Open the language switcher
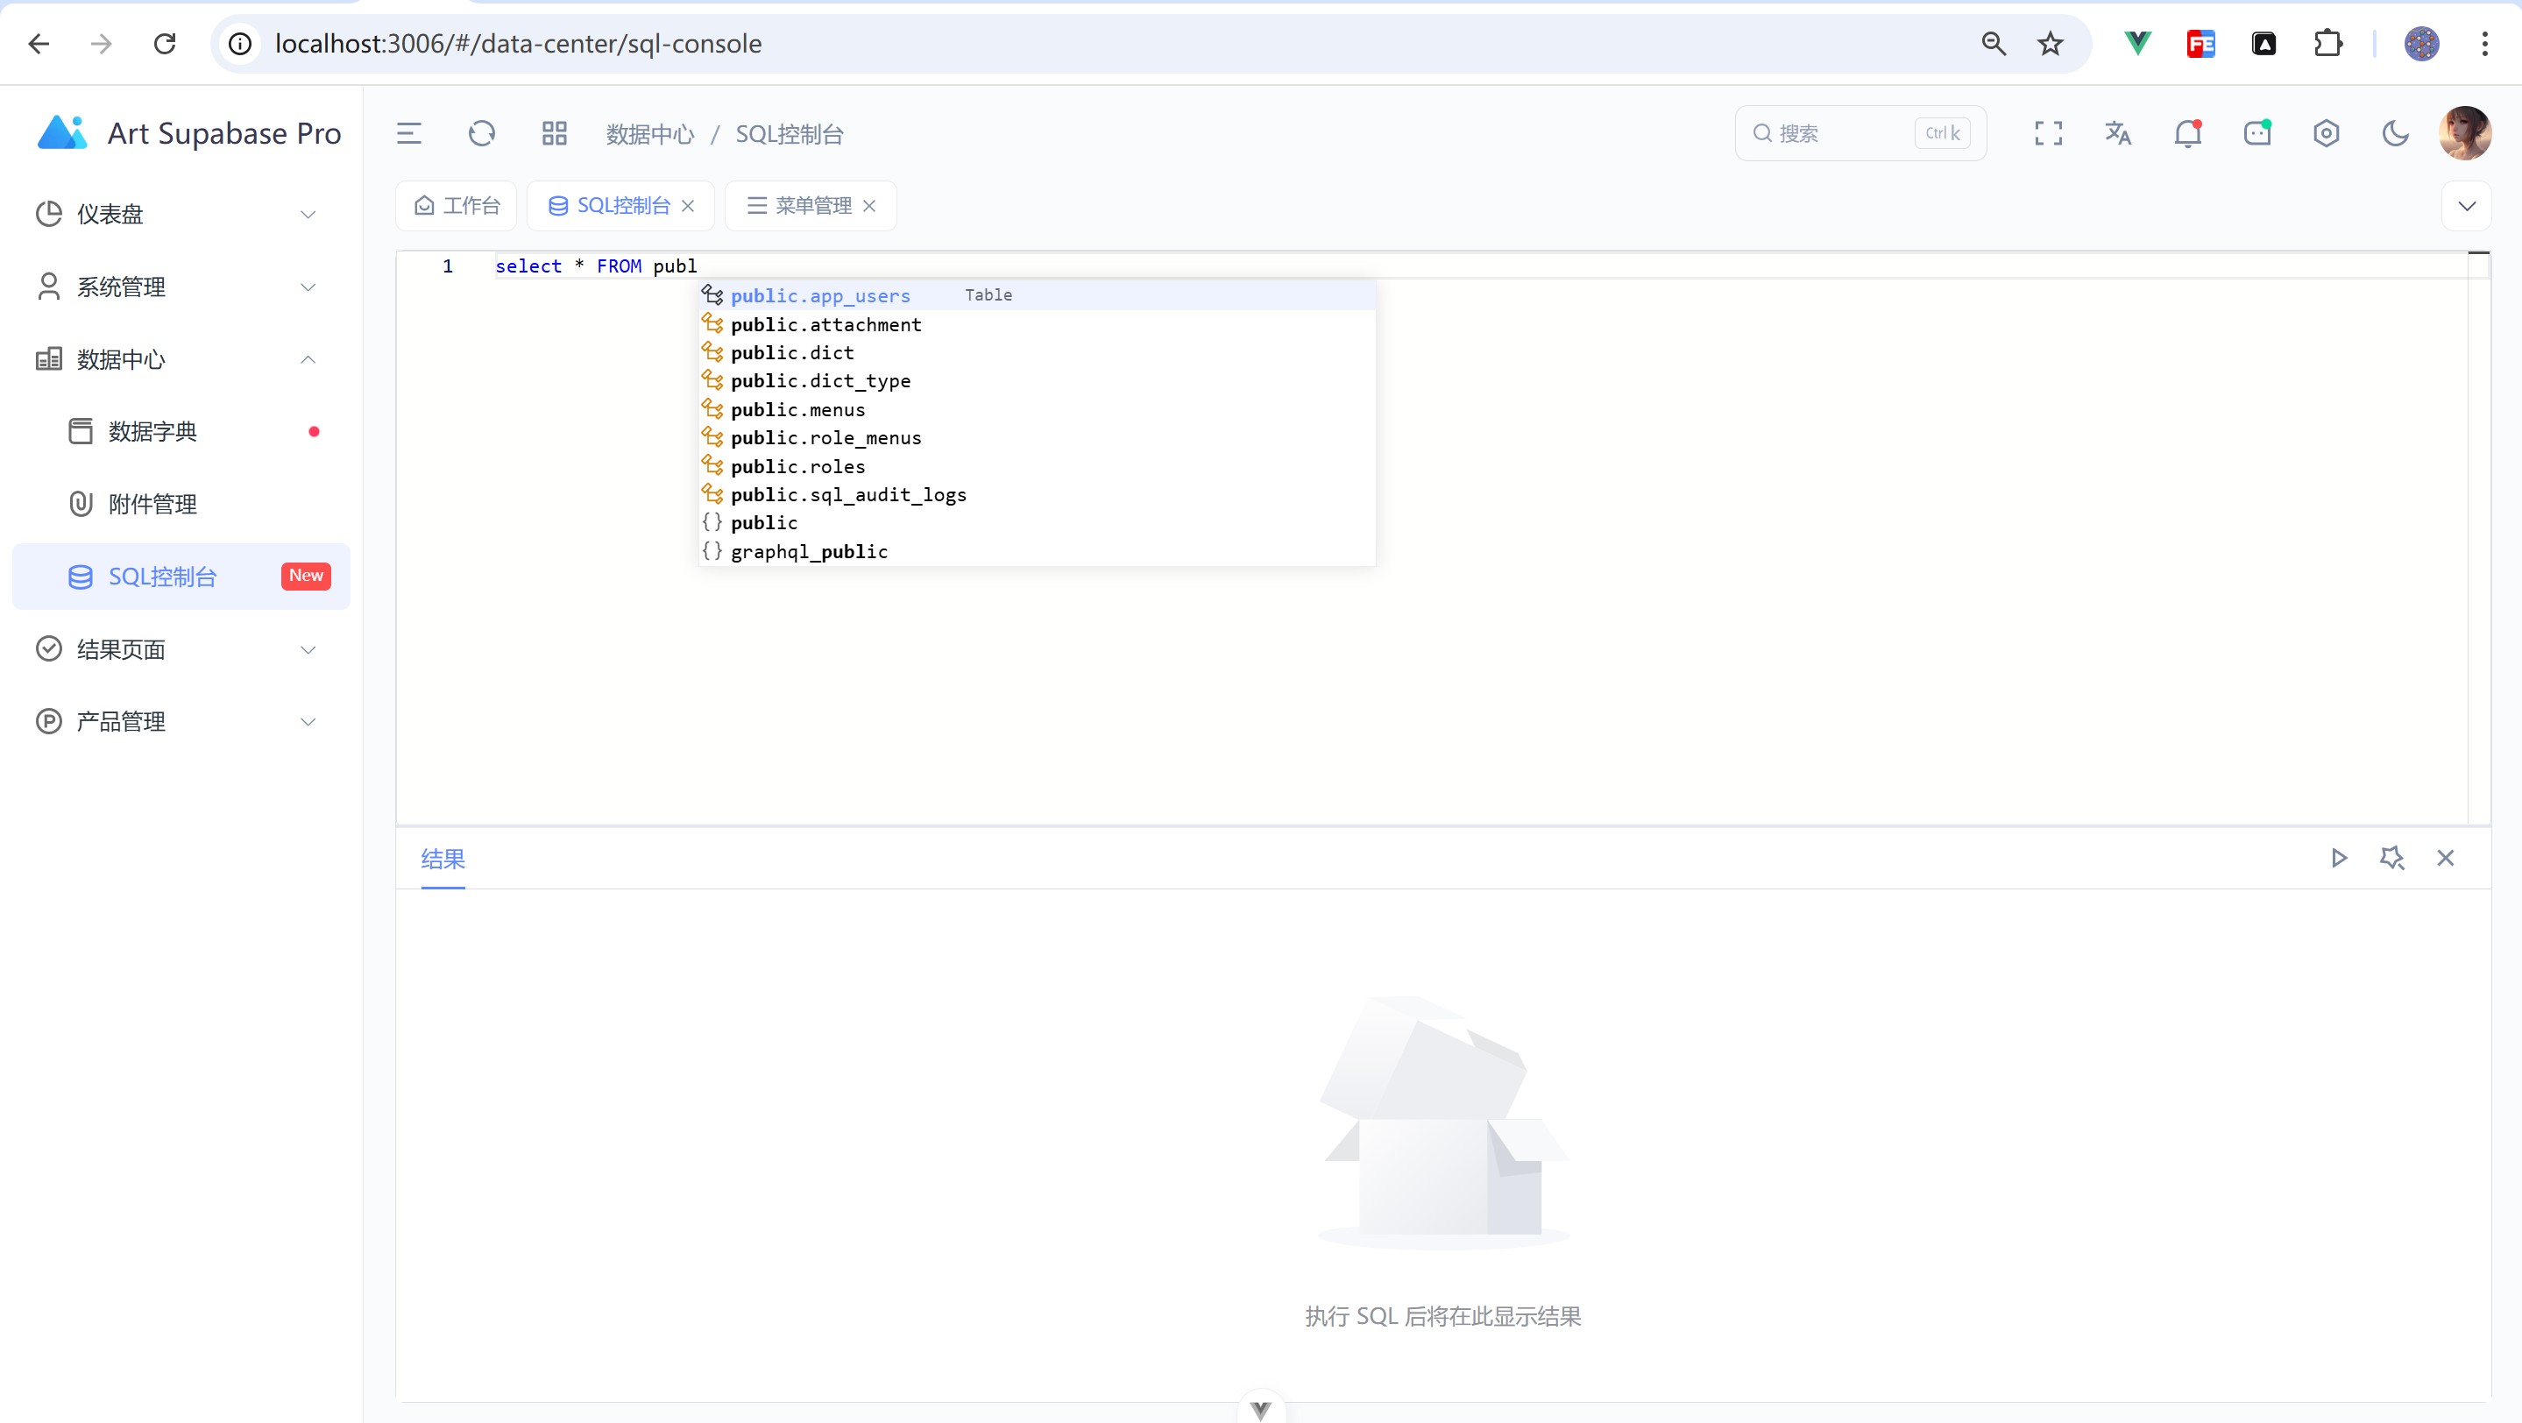The height and width of the screenshot is (1423, 2522). coord(2119,133)
